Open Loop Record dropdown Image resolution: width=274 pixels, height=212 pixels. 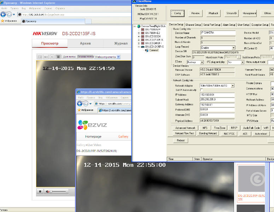233,48
